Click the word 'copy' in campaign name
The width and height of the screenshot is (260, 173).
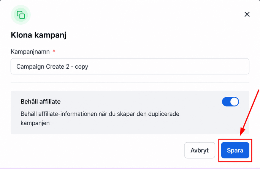(81, 67)
